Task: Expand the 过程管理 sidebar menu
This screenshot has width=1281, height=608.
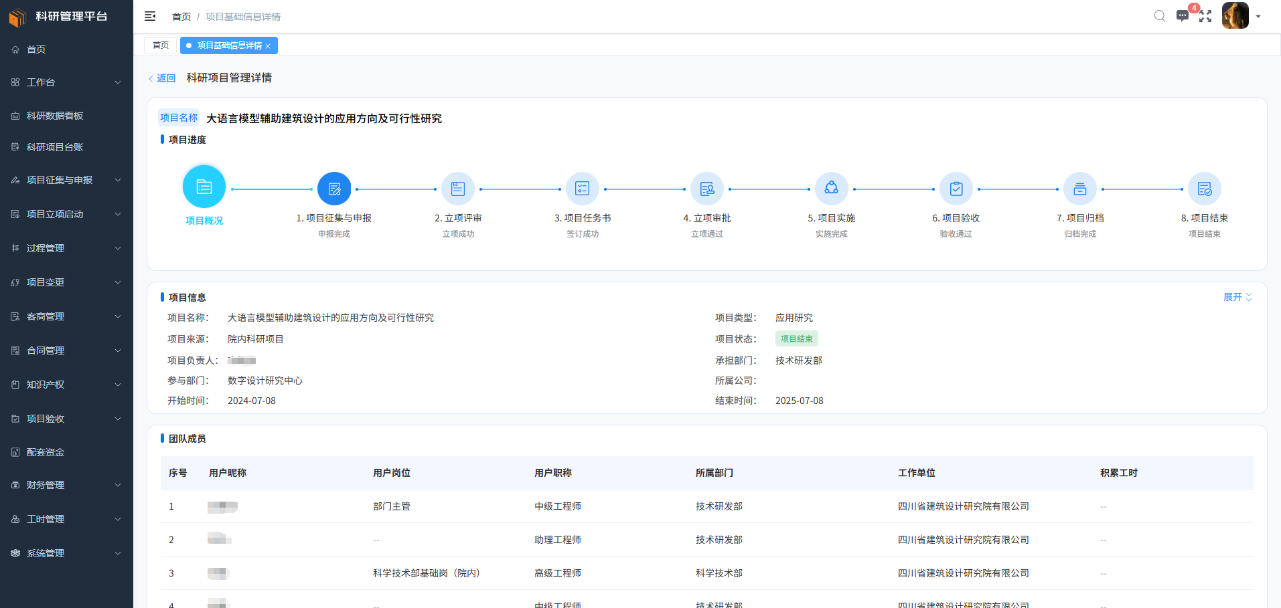Action: [66, 248]
